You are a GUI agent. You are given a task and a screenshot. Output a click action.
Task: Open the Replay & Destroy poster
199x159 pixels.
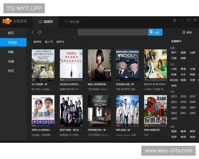[x=156, y=65]
